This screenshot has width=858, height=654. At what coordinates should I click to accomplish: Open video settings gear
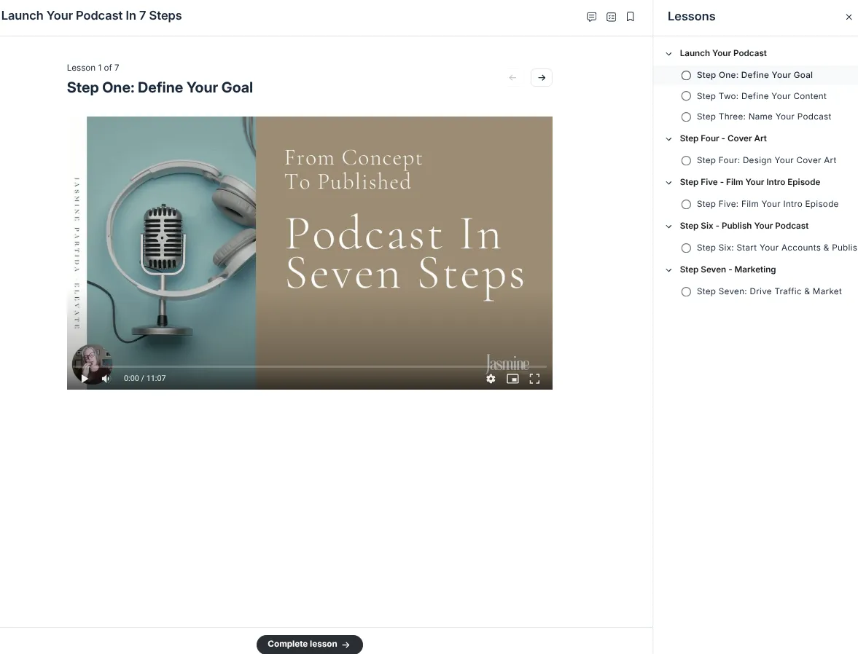491,379
